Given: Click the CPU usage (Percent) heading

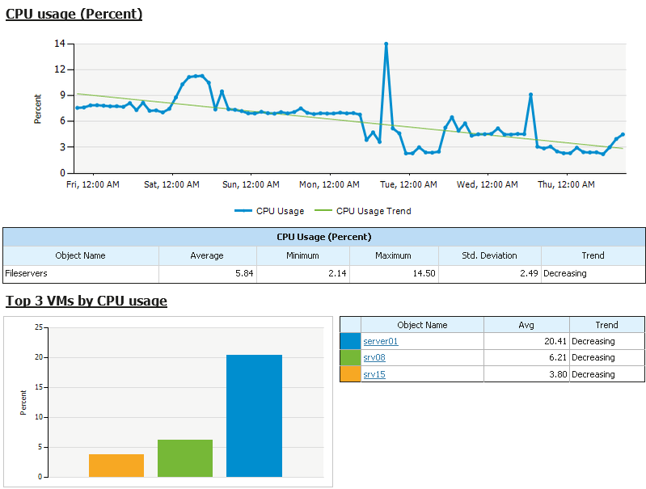Looking at the screenshot, I should (x=74, y=14).
